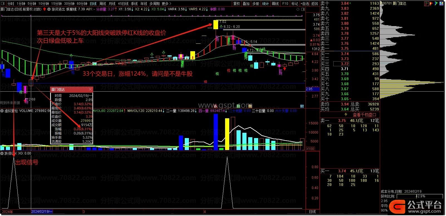
Task: Select the 15分钟 period tab
Action: (x=56, y=4)
